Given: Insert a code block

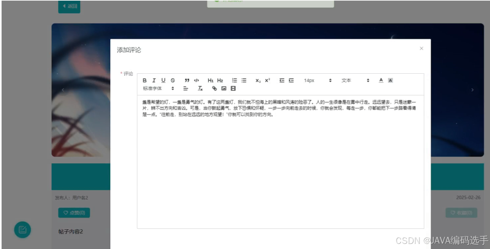Looking at the screenshot, I should point(196,80).
